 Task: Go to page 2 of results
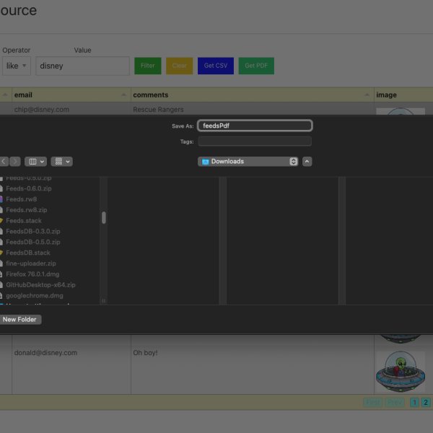(x=426, y=403)
